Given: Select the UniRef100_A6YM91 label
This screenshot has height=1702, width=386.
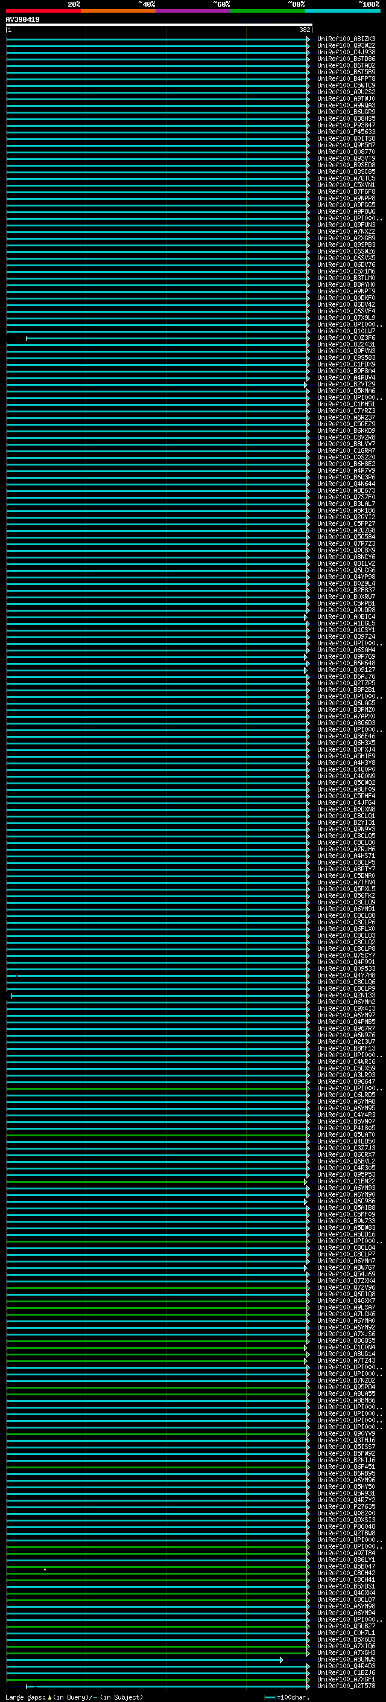Looking at the screenshot, I should [x=346, y=909].
